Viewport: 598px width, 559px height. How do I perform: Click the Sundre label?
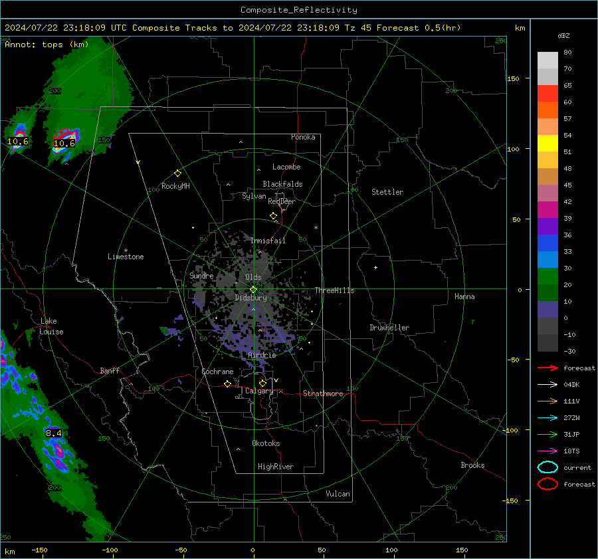point(201,275)
